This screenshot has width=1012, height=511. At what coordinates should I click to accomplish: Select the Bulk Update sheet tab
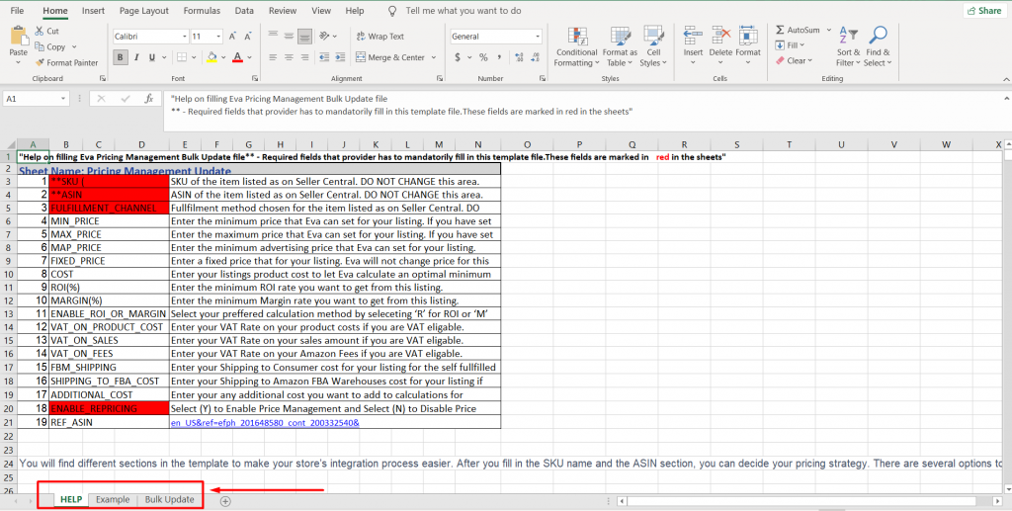click(169, 499)
